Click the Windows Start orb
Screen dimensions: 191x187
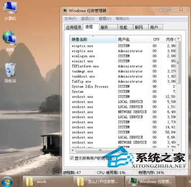tap(7, 182)
